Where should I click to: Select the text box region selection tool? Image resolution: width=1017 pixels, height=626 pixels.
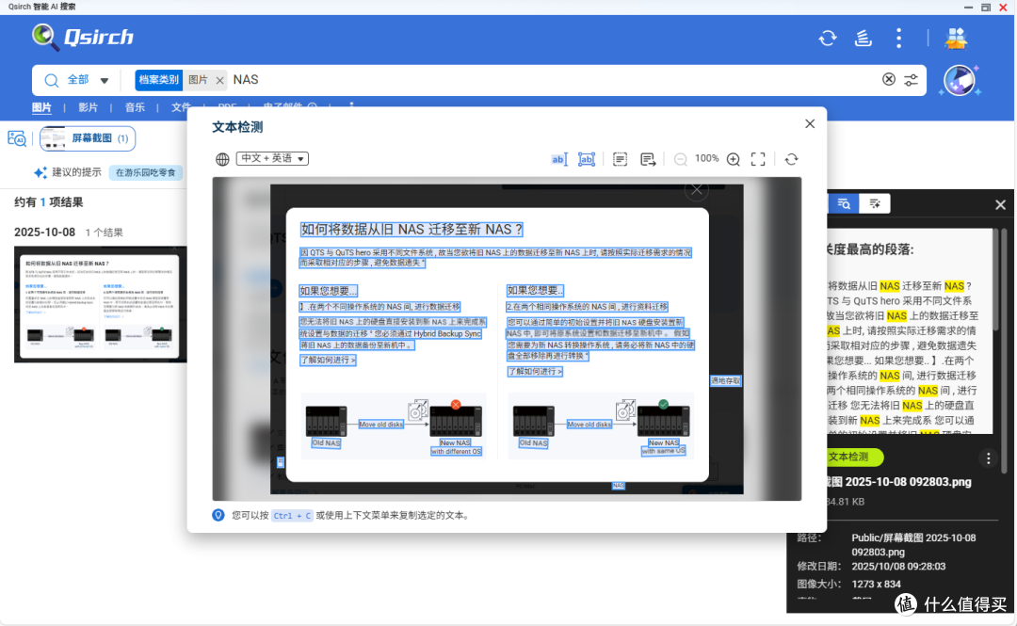[x=587, y=159]
